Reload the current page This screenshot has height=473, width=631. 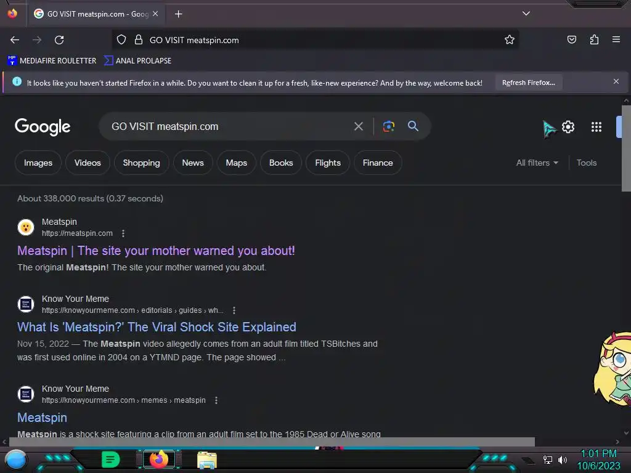tap(59, 40)
